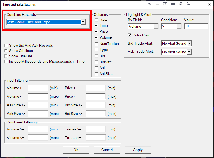Toggle the Color Row checkbox
214x158 pixels.
click(129, 35)
